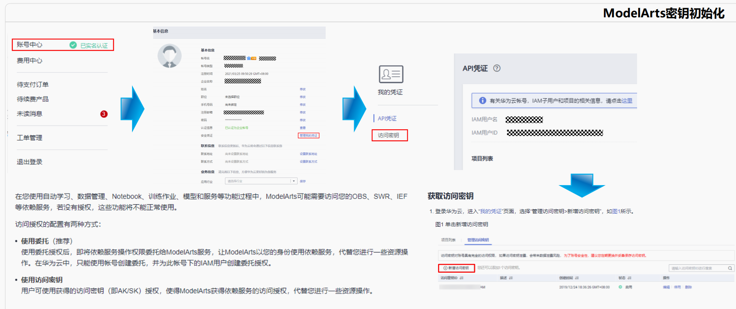
Task: Click the grey user avatar picture
Action: point(169,56)
